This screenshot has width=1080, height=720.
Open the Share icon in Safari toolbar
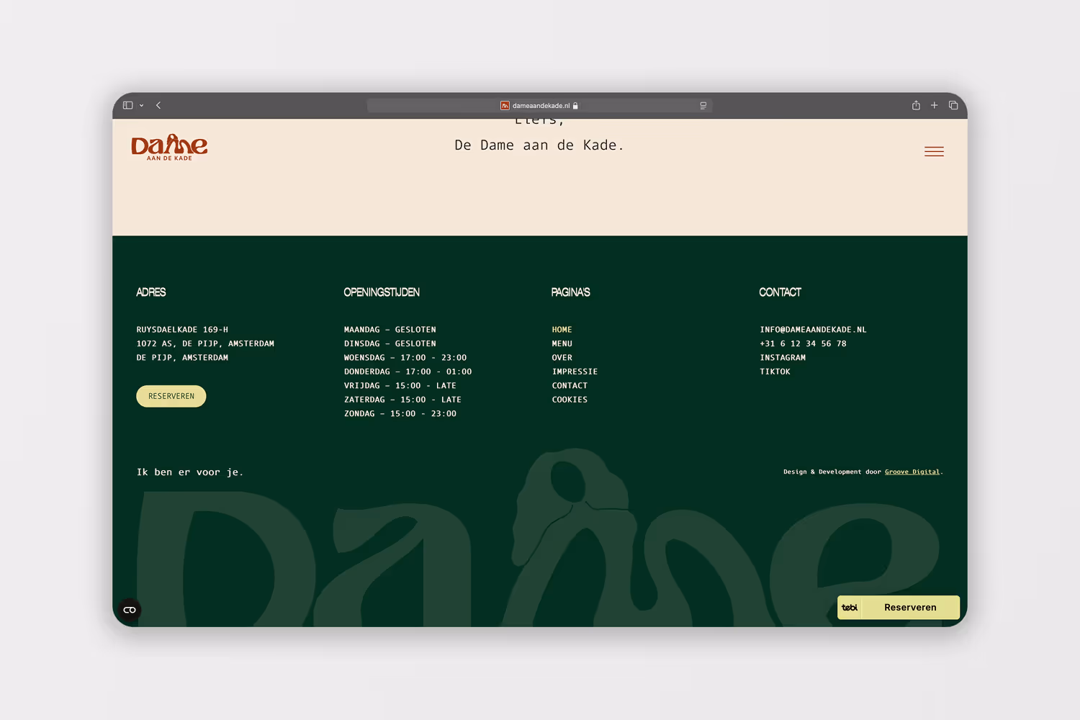click(916, 105)
